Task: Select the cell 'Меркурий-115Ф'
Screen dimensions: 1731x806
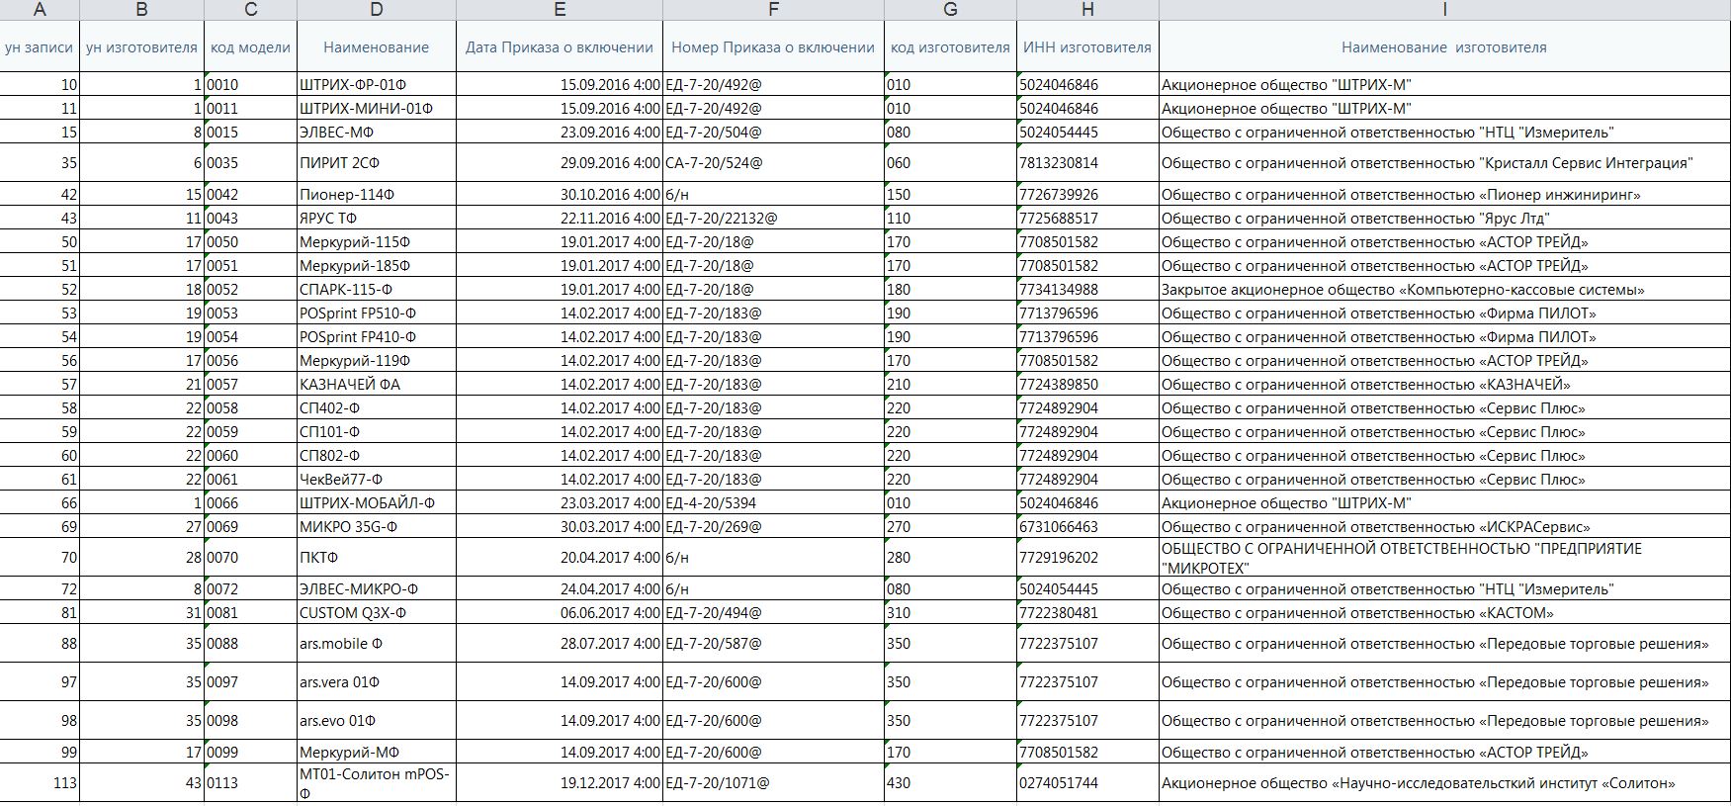Action: click(377, 241)
